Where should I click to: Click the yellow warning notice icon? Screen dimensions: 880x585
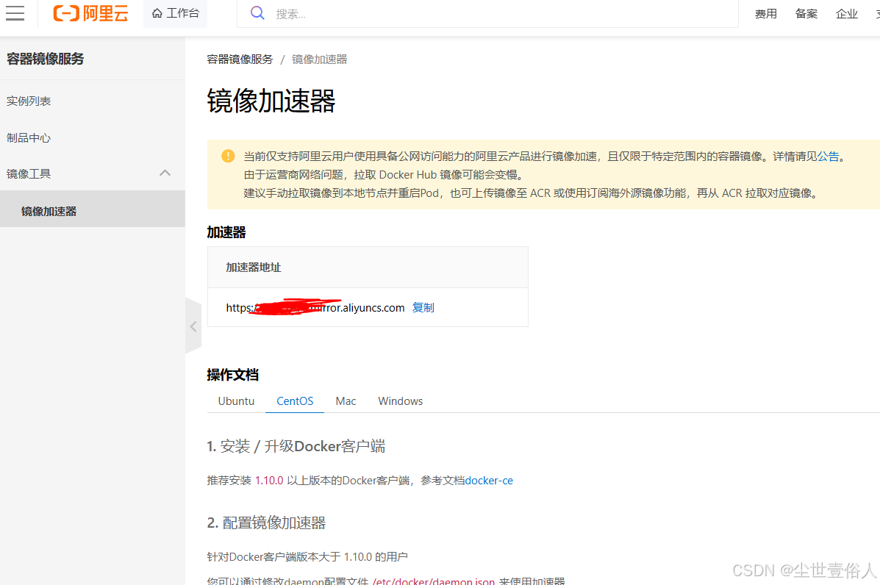[228, 156]
